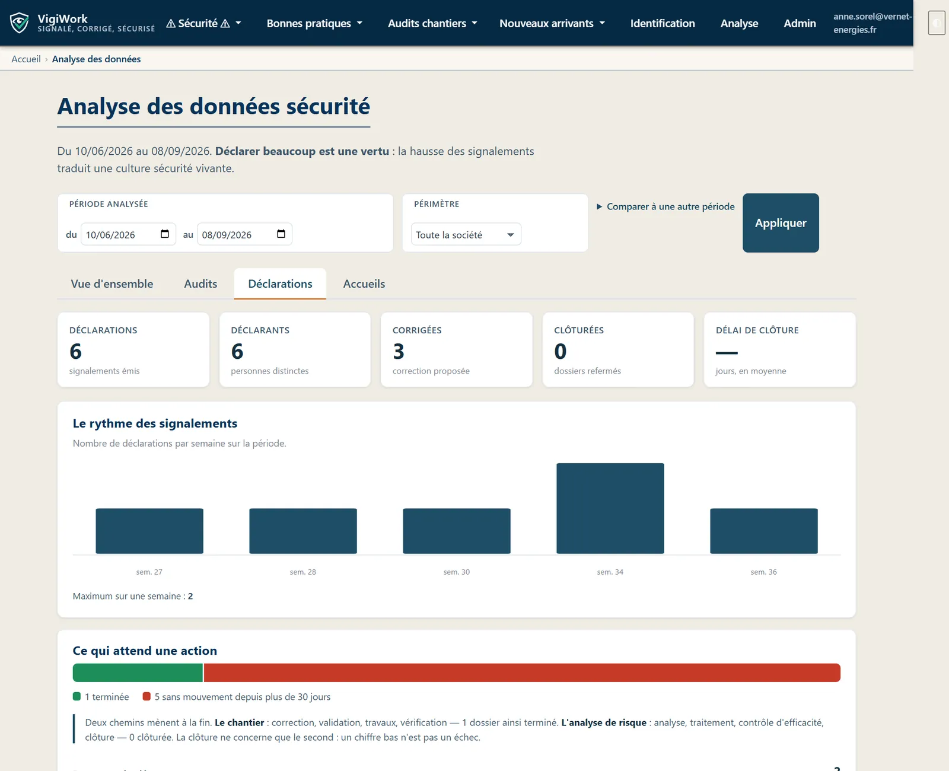
Task: Expand 'Comparer à une autre période'
Action: (665, 206)
